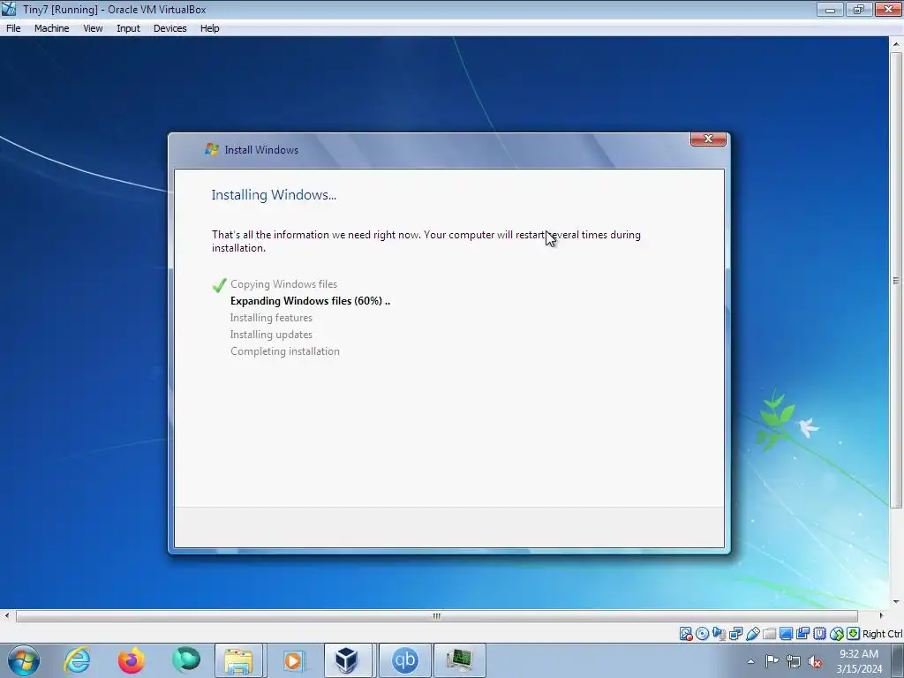The image size is (904, 678).
Task: Click the recording indicator icon
Action: tap(802, 634)
